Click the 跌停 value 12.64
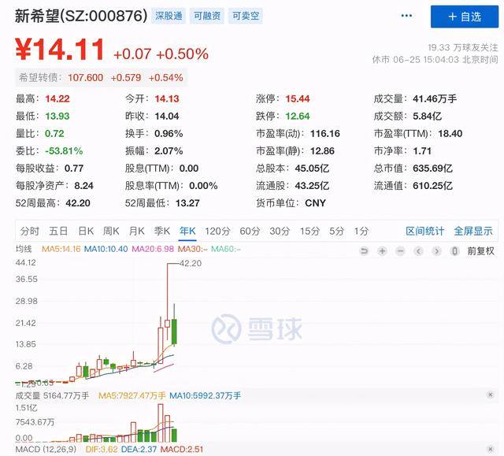The width and height of the screenshot is (504, 456). point(298,116)
